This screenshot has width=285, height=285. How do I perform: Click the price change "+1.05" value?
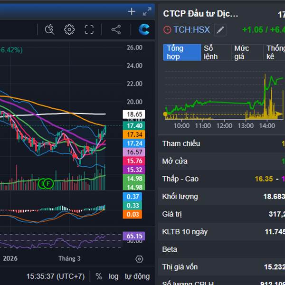(x=253, y=29)
